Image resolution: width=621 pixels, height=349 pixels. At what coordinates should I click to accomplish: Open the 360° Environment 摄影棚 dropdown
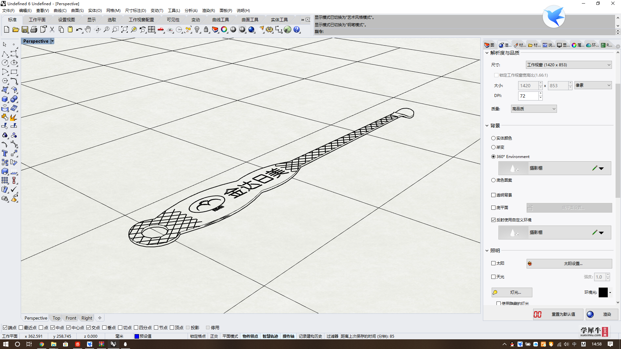click(x=601, y=168)
